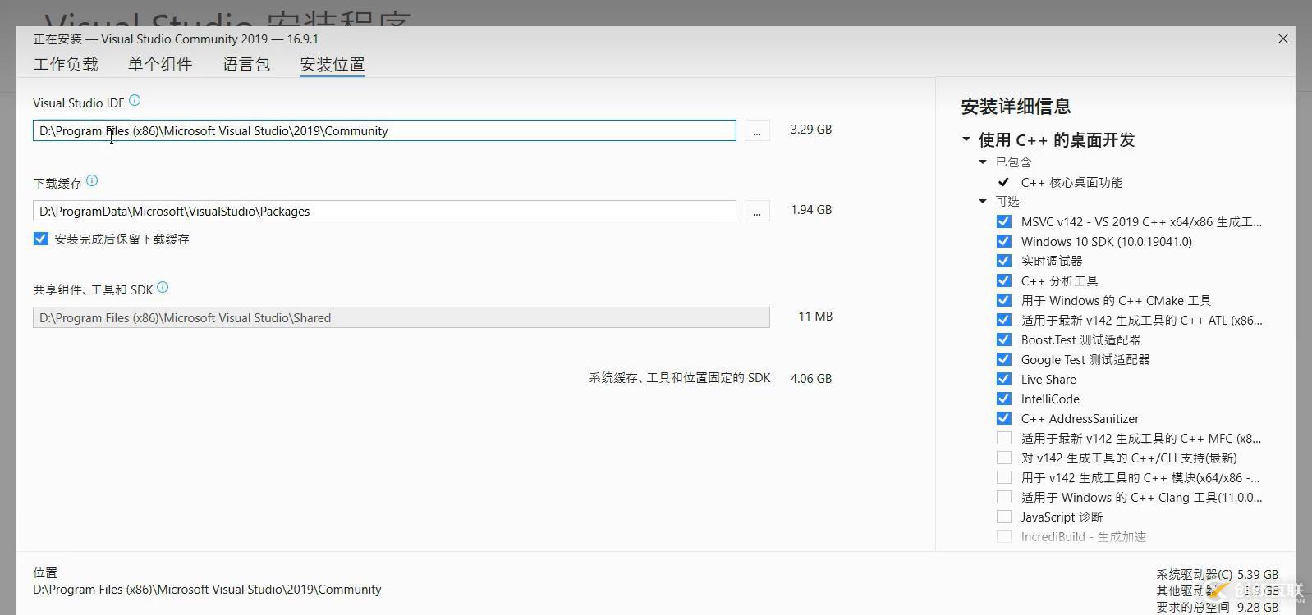Enable C++ Clang 工具 for Windows
Viewport: 1312px width, 615px height.
click(1003, 497)
